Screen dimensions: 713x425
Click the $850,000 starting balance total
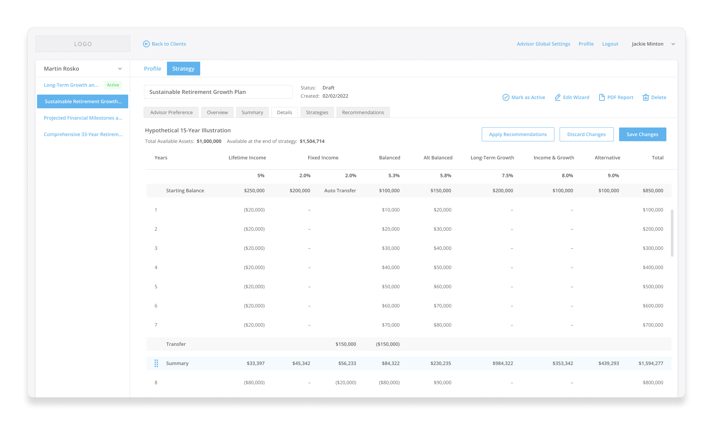point(653,191)
